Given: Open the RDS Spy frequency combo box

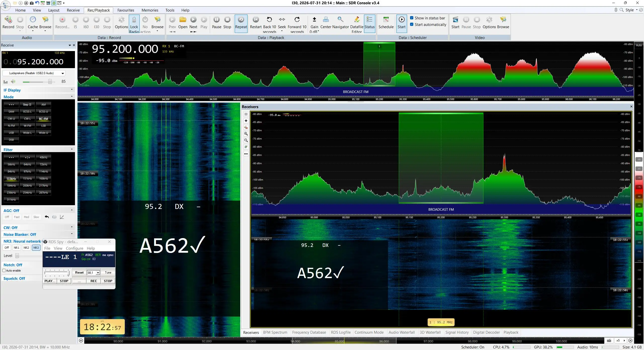Looking at the screenshot, I should click(94, 273).
